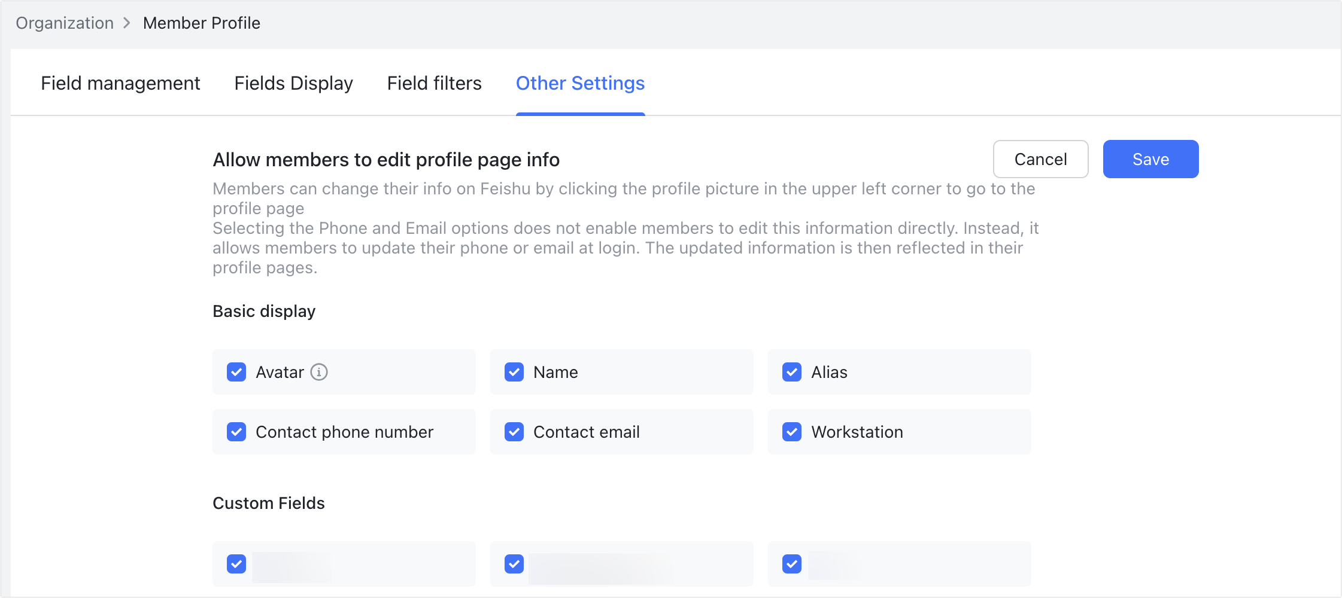Disable the Alias checkbox

tap(792, 372)
